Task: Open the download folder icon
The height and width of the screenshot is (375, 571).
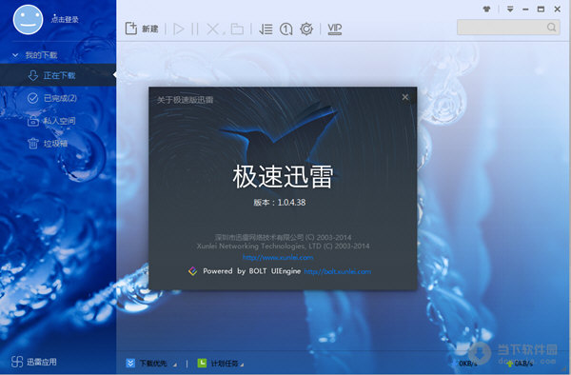Action: coord(237,29)
